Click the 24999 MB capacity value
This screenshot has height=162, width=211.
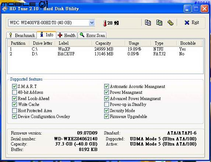[x=104, y=49]
